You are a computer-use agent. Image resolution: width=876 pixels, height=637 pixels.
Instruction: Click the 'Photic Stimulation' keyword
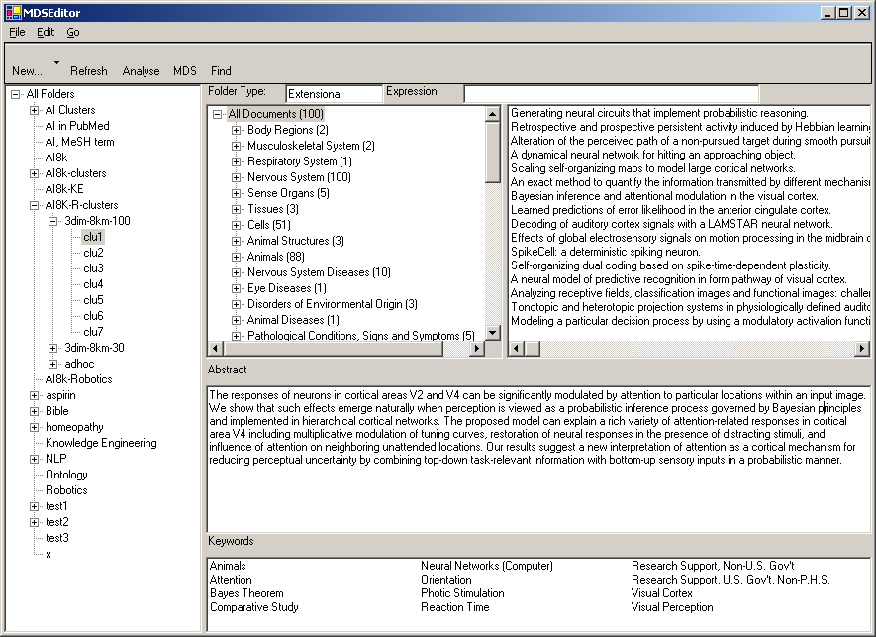pos(462,593)
